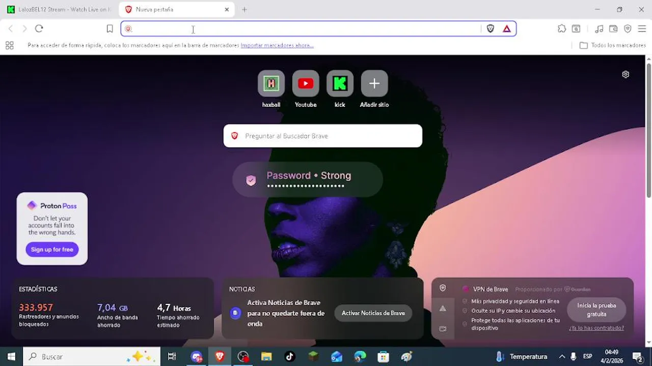The image size is (652, 366).
Task: Click Importar marcadores ahora link
Action: coord(277,45)
